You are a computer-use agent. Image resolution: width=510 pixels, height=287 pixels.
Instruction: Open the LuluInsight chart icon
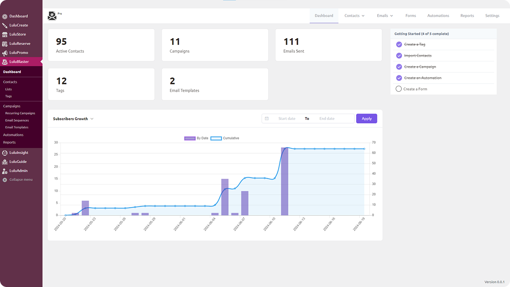coord(4,153)
